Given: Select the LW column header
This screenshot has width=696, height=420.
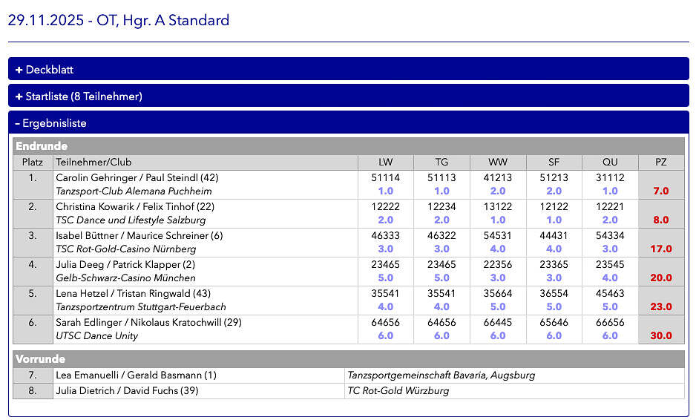Looking at the screenshot, I should [x=386, y=163].
